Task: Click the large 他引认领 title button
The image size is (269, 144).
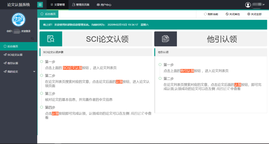Action: tap(222, 39)
